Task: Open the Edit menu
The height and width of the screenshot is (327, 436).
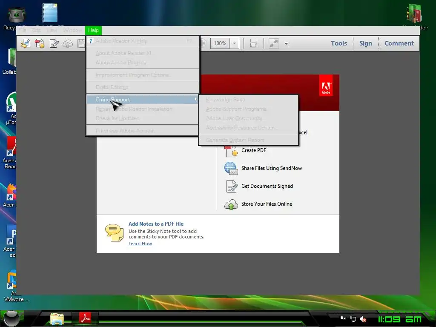Action: pos(36,30)
